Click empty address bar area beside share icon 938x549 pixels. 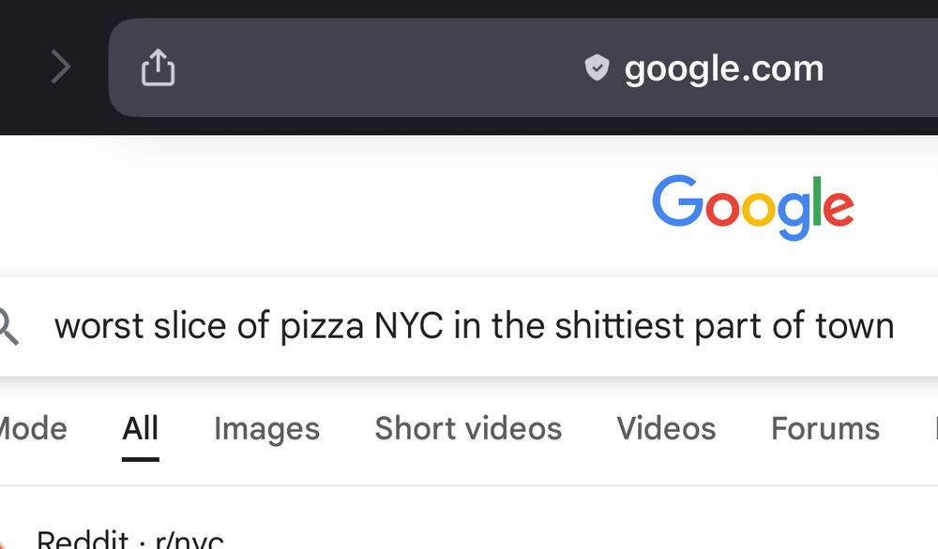click(377, 67)
